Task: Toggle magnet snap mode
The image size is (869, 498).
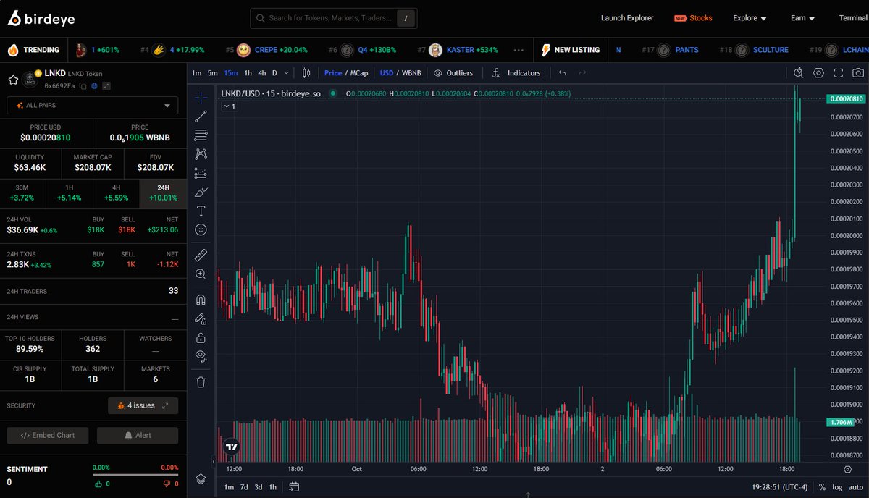Action: [201, 299]
